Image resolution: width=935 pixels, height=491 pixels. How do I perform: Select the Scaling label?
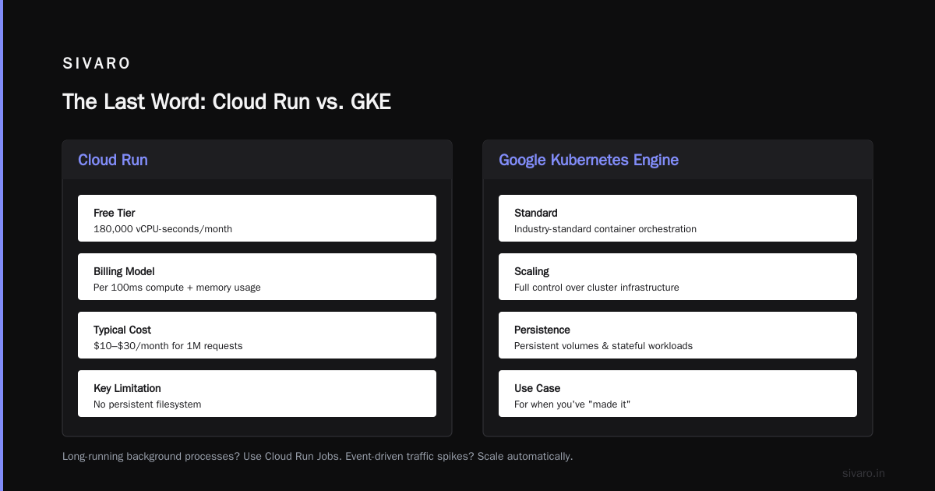click(531, 271)
